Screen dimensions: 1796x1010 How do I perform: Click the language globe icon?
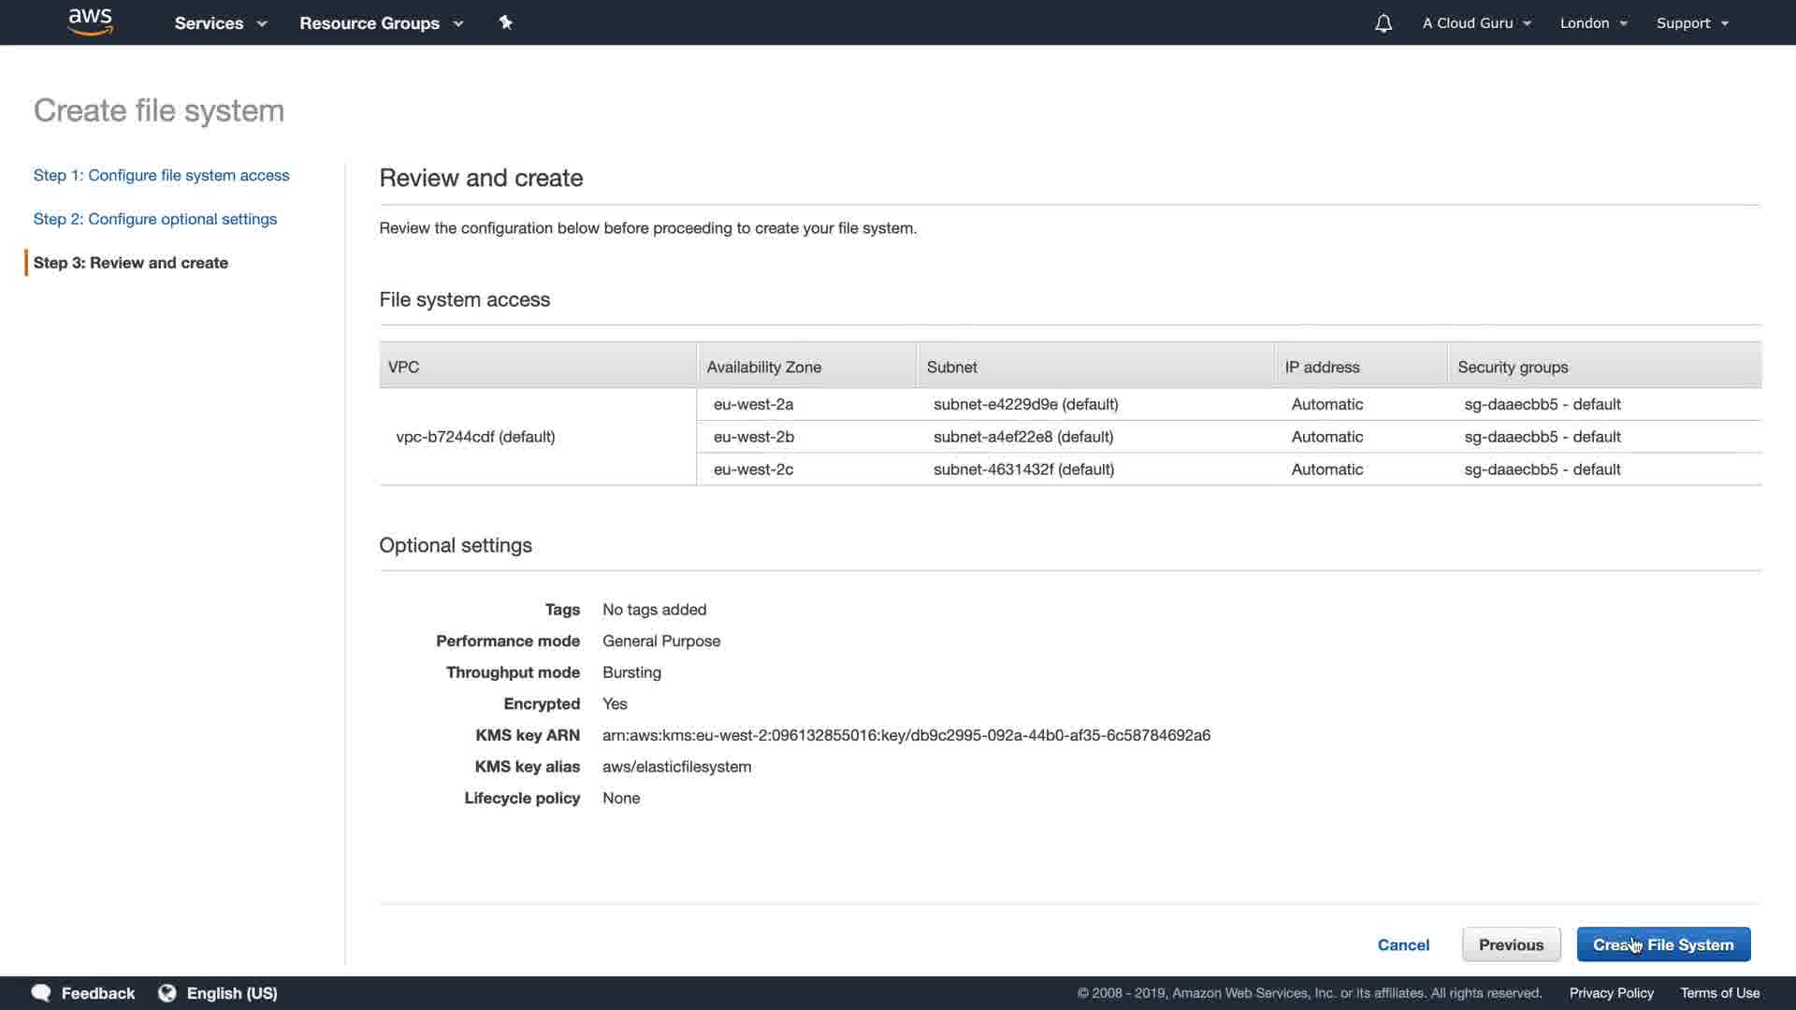tap(167, 993)
